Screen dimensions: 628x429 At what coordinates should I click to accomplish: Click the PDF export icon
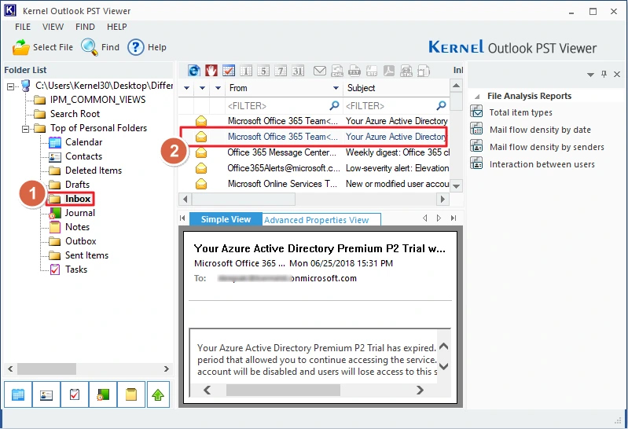388,71
